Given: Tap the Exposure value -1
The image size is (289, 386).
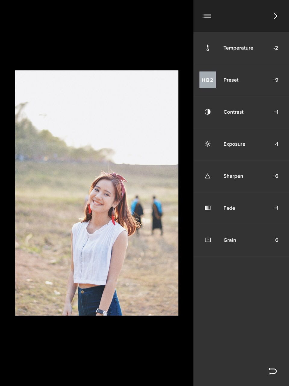Looking at the screenshot, I should coord(276,144).
